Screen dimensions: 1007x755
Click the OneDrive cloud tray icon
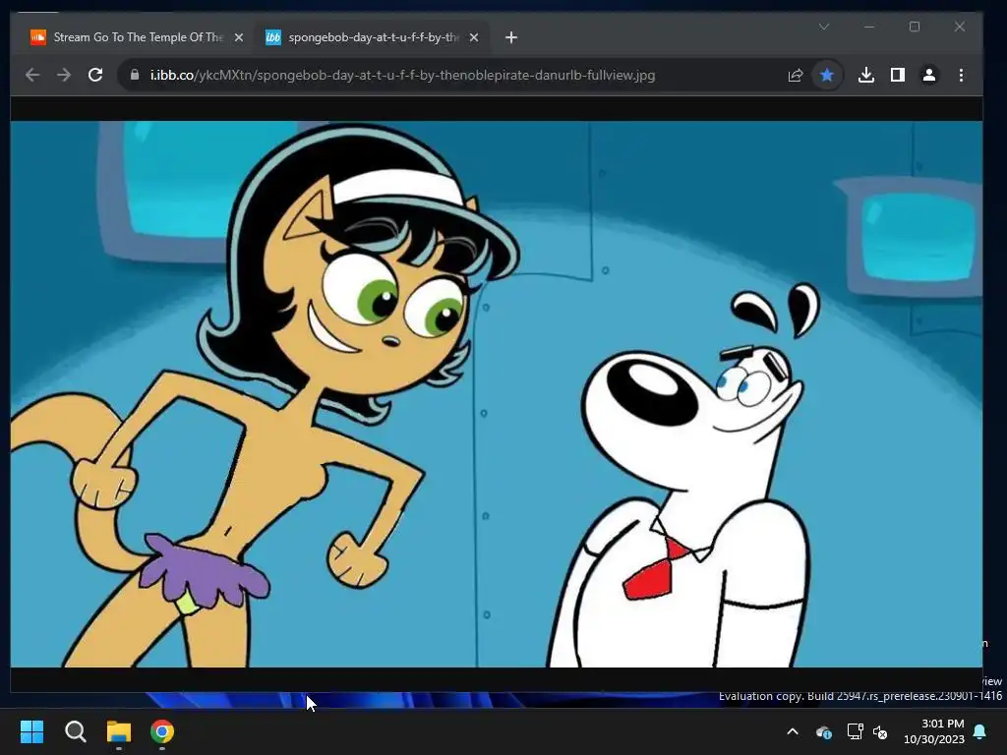pyautogui.click(x=823, y=731)
